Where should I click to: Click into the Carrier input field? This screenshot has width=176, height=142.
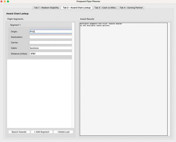[51, 43]
